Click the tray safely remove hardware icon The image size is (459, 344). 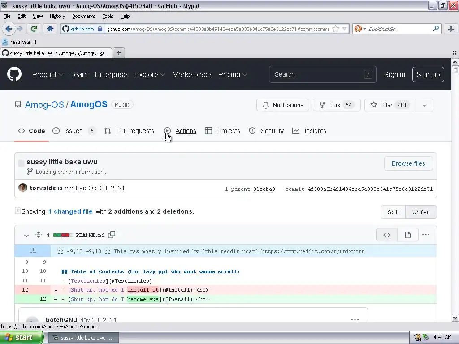(x=425, y=337)
